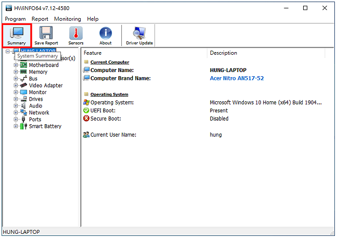Viewport: 337px width, 238px height.
Task: Expand the Video Adapter tree node
Action: tap(16, 85)
